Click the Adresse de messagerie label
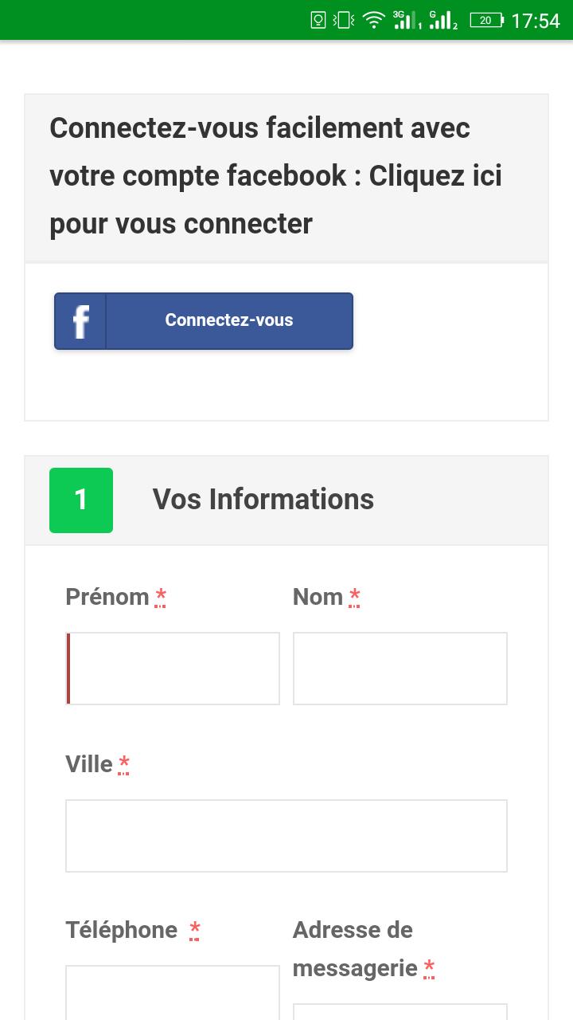The height and width of the screenshot is (1020, 573). point(354,949)
